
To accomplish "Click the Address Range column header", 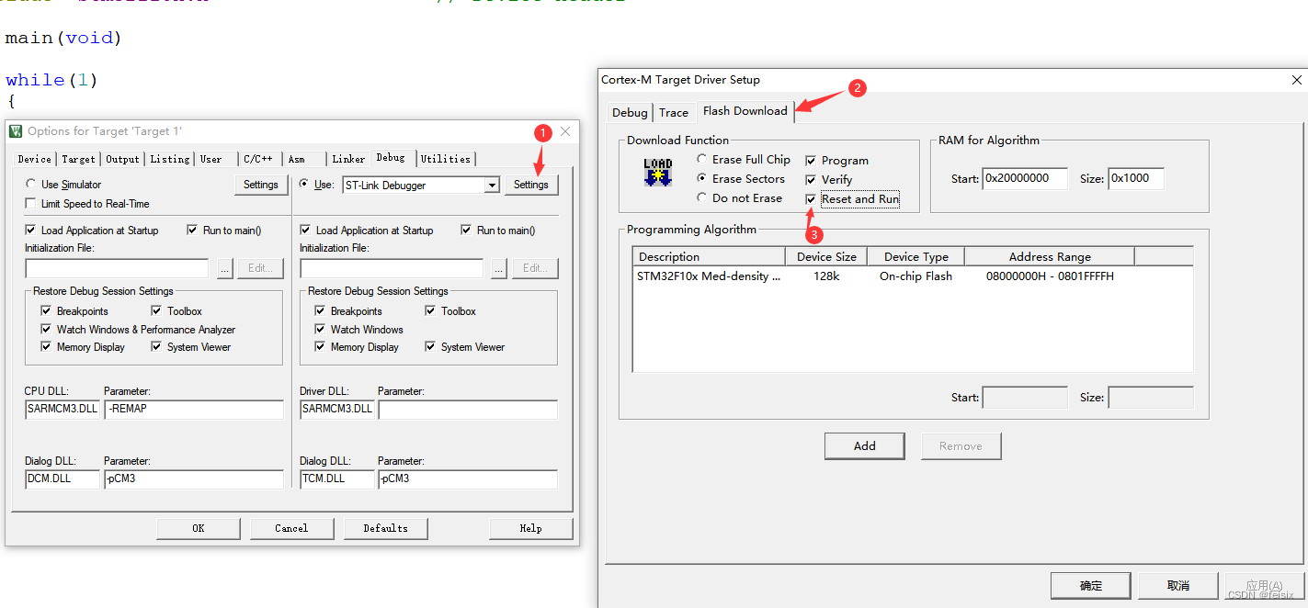I will 1050,256.
